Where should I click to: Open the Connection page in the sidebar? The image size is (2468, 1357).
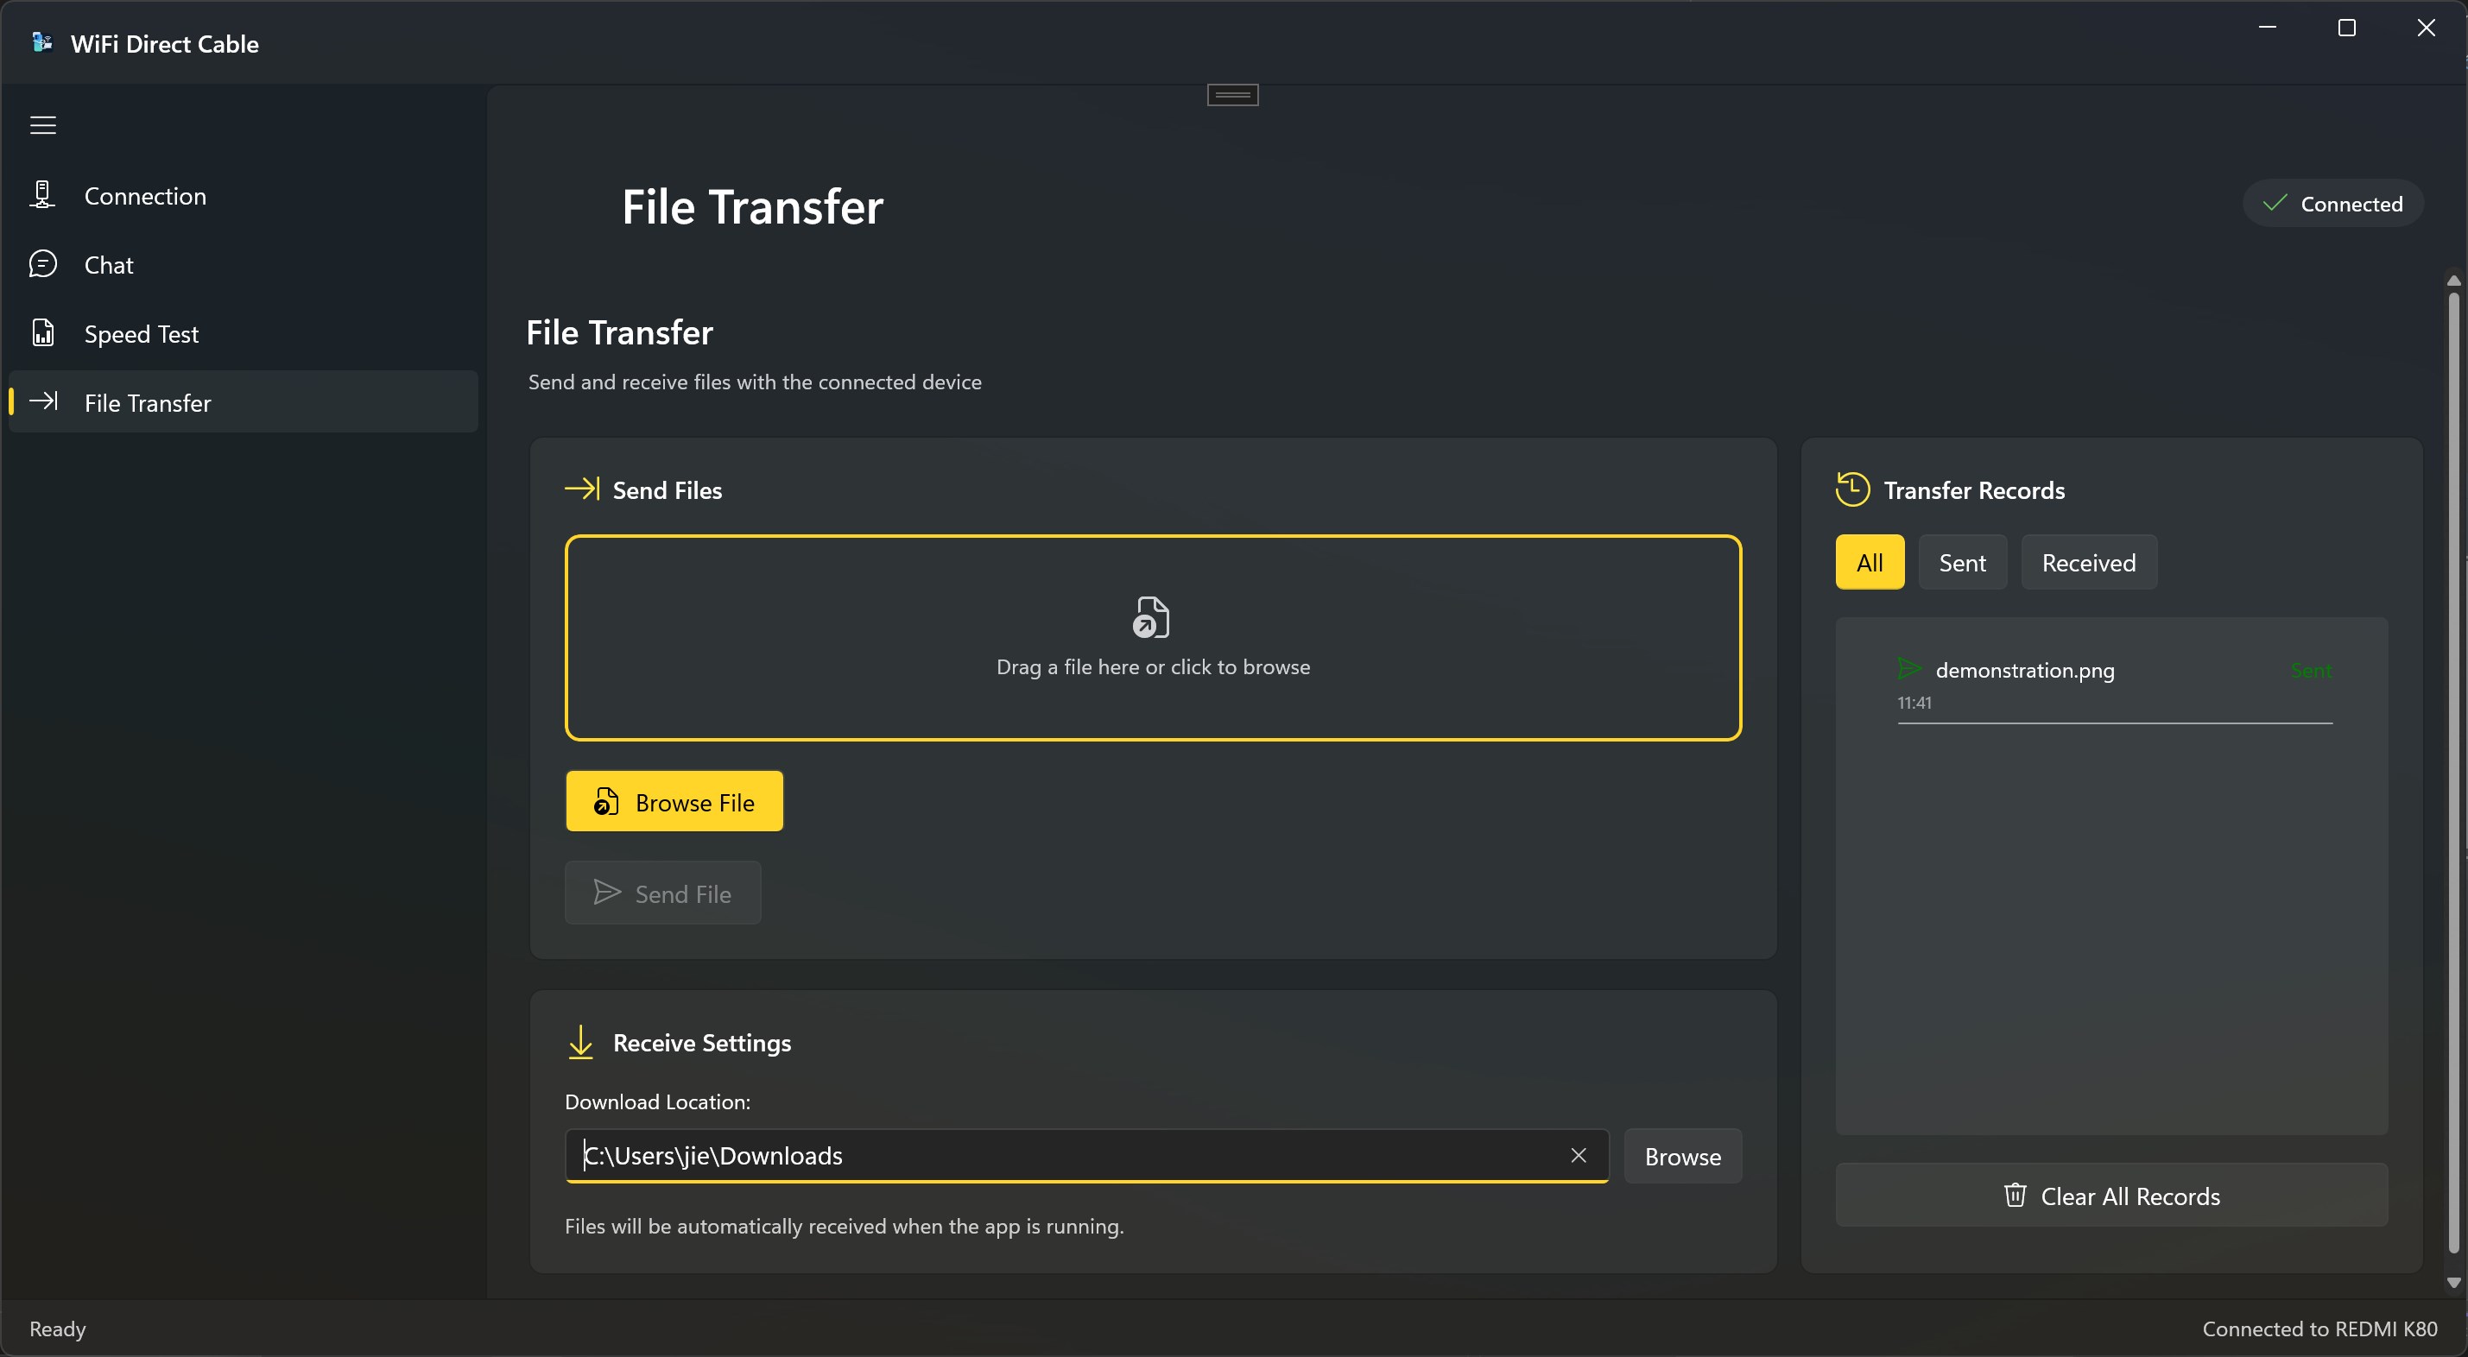point(244,195)
